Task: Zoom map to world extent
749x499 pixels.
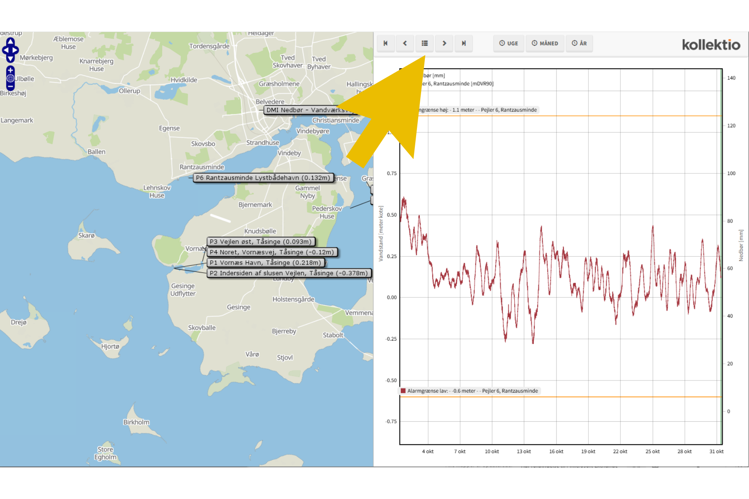Action: pos(10,78)
